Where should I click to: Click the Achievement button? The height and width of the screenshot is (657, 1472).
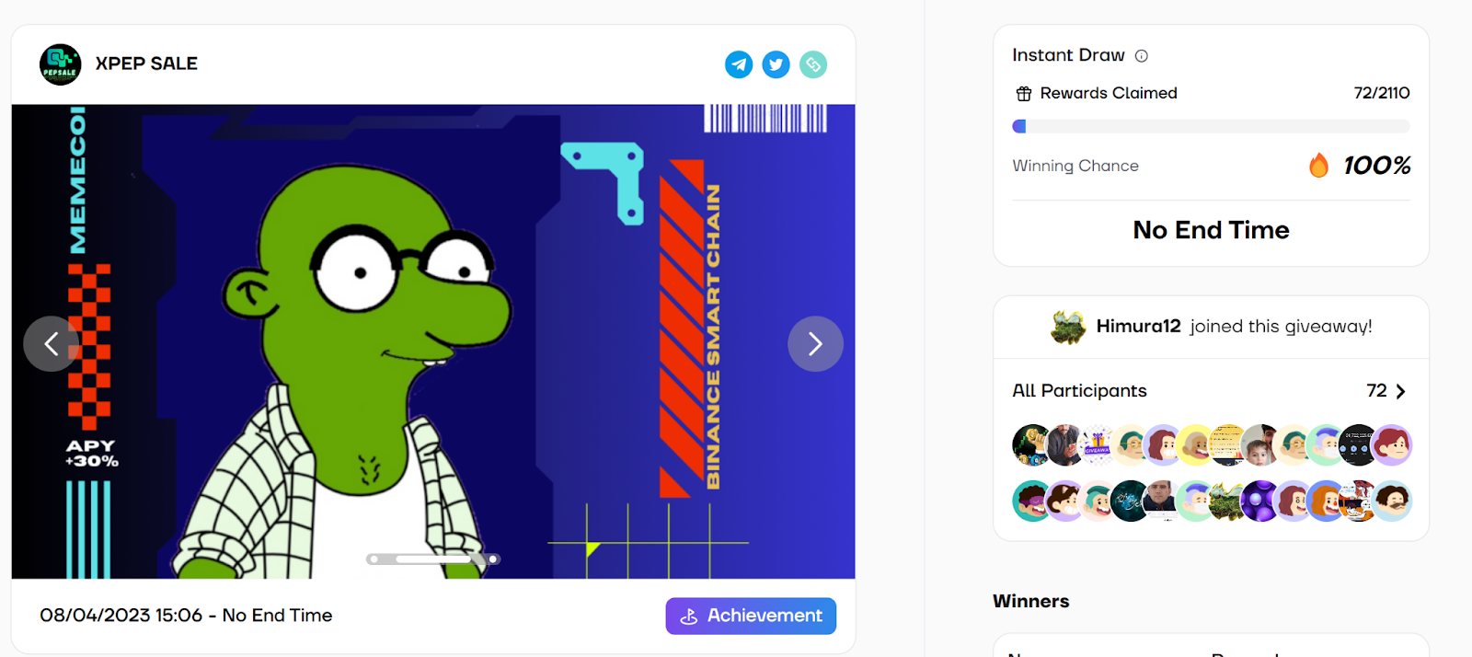click(x=751, y=616)
